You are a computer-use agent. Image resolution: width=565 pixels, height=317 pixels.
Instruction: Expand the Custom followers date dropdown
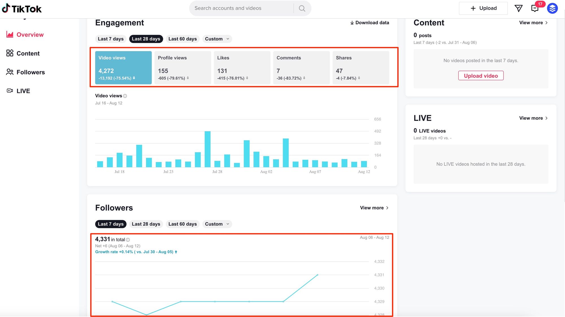point(216,224)
